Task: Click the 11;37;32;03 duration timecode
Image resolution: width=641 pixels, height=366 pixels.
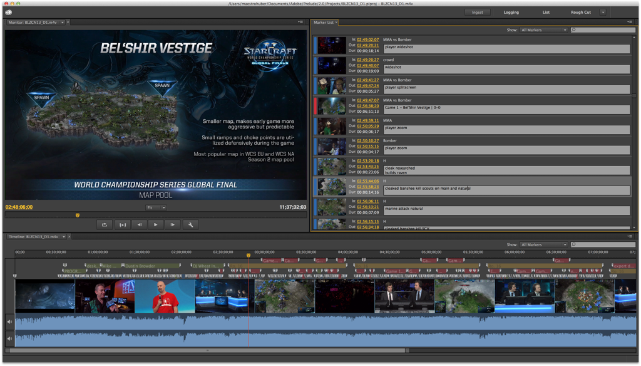Action: pyautogui.click(x=293, y=207)
